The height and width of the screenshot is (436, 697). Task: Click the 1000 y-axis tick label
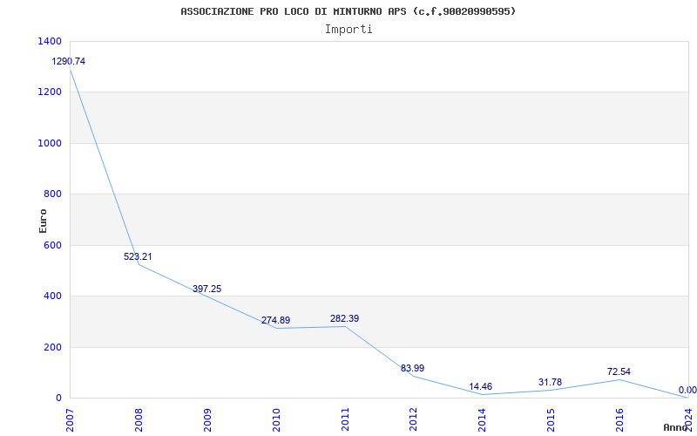tap(51, 143)
